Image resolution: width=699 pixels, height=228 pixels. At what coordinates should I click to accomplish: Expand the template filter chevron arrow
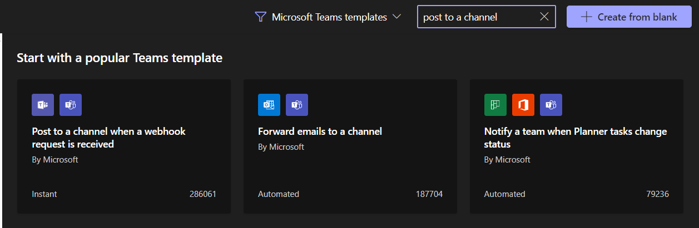396,17
